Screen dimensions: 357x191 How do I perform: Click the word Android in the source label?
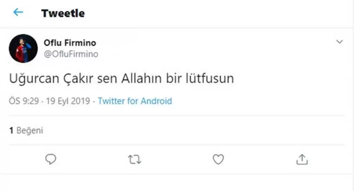click(156, 101)
